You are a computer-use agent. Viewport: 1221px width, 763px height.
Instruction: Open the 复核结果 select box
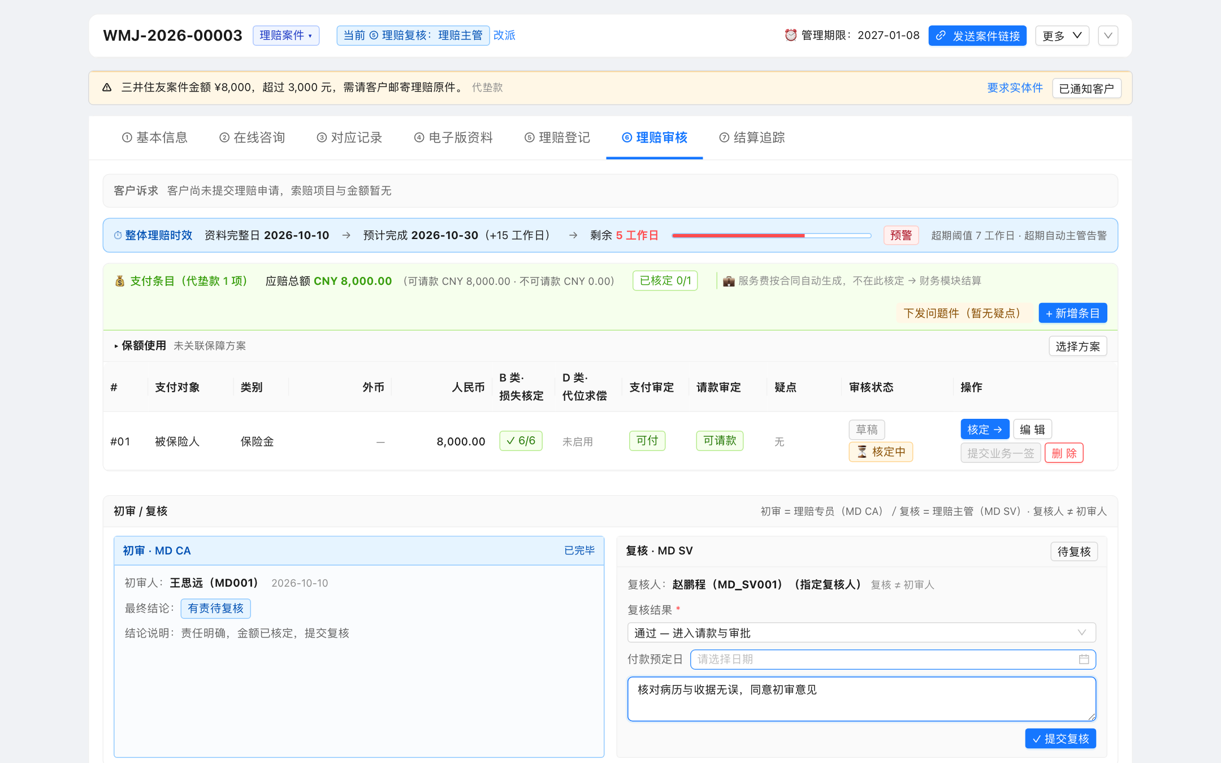861,632
